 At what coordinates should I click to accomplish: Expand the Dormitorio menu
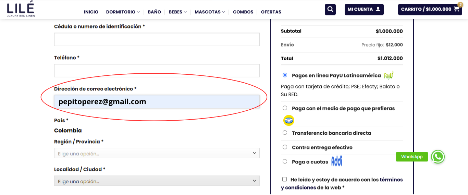[x=123, y=12]
